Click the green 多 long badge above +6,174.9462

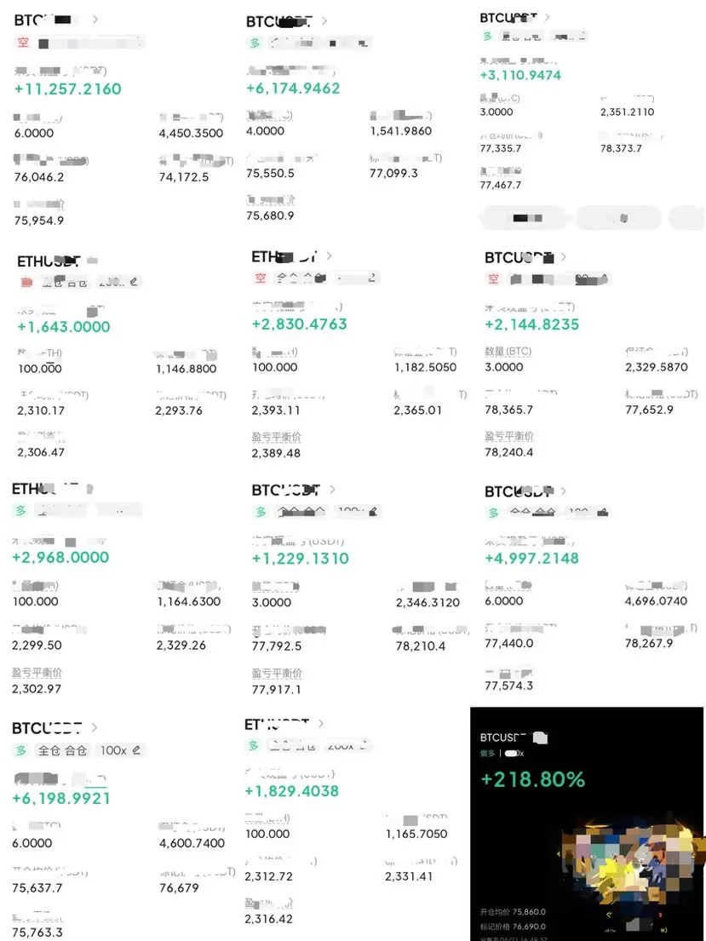coord(255,43)
